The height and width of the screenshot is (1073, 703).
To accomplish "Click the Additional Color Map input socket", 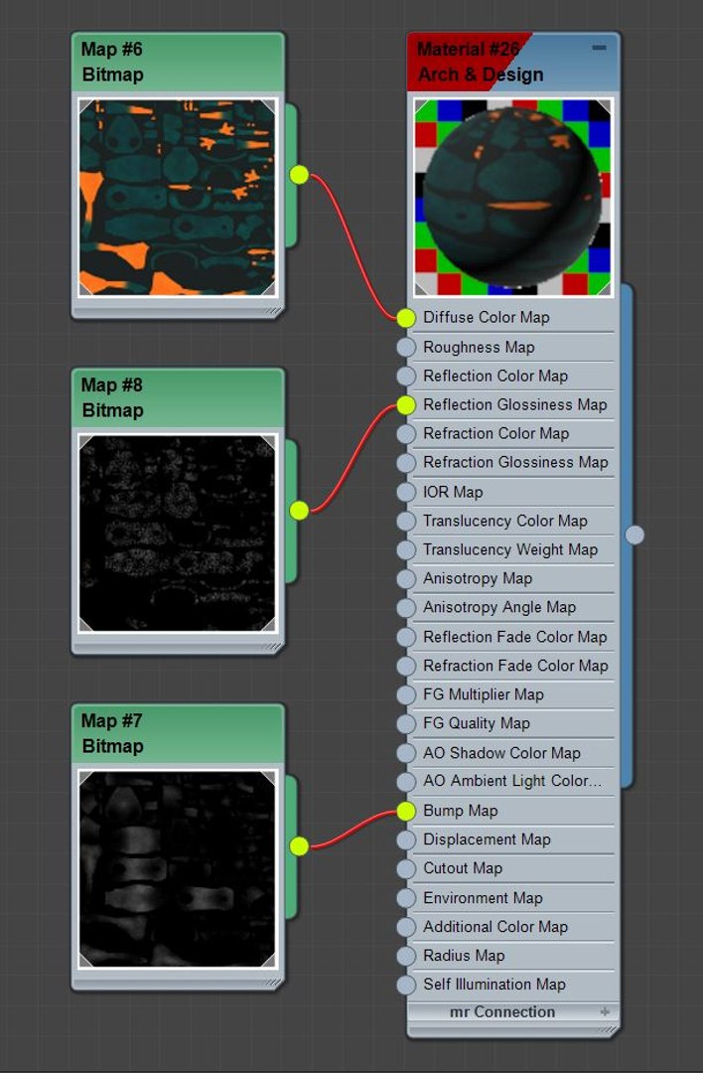I will tap(405, 927).
